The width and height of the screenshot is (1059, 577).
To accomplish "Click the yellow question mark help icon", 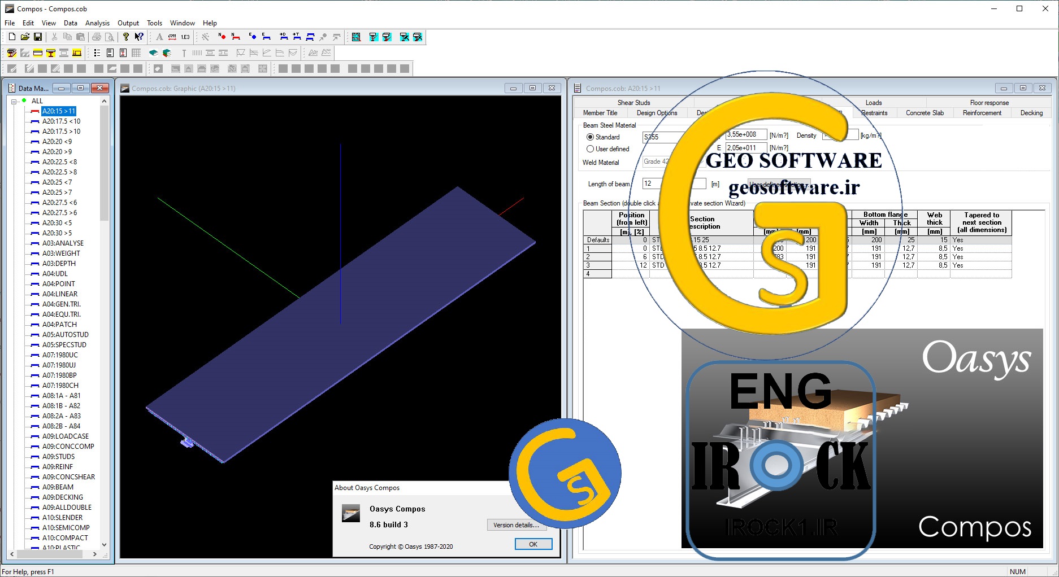I will (x=125, y=37).
